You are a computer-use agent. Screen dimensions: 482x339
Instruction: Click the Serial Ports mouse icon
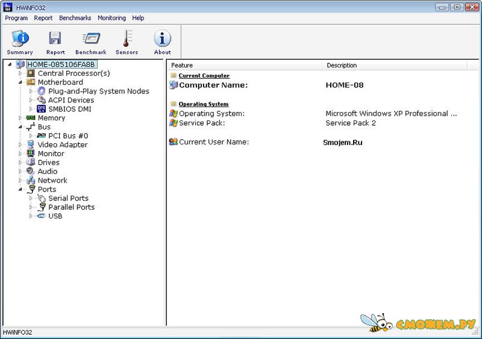pos(41,198)
